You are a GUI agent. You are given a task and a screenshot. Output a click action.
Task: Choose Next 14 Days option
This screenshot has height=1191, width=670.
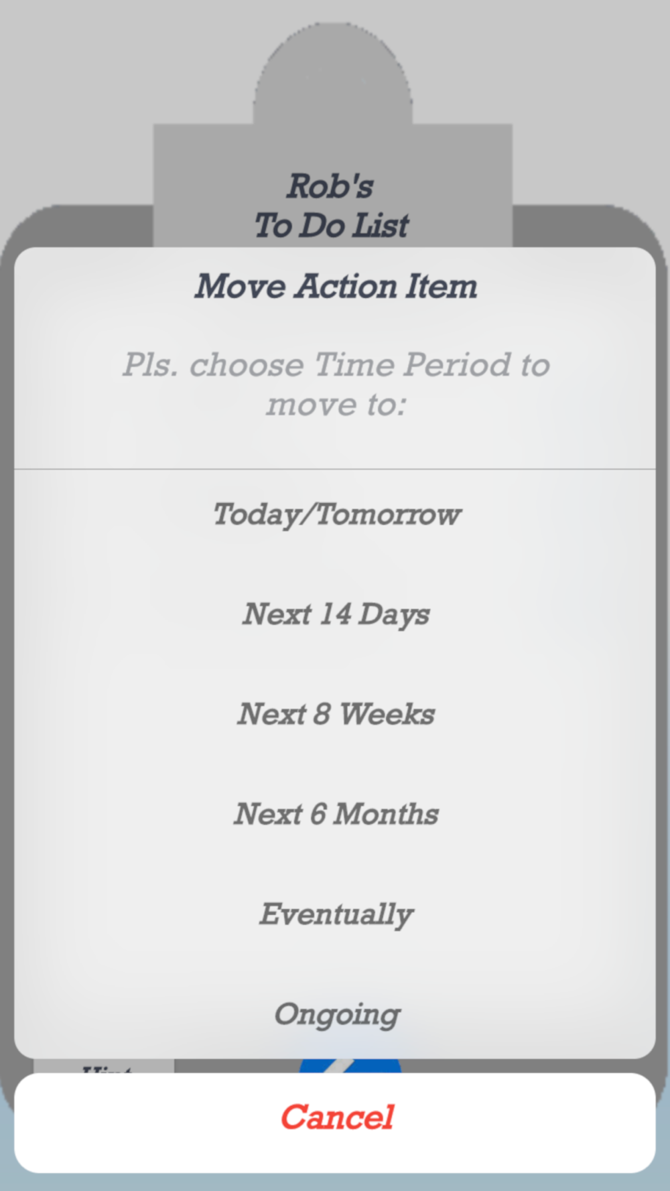click(x=335, y=614)
